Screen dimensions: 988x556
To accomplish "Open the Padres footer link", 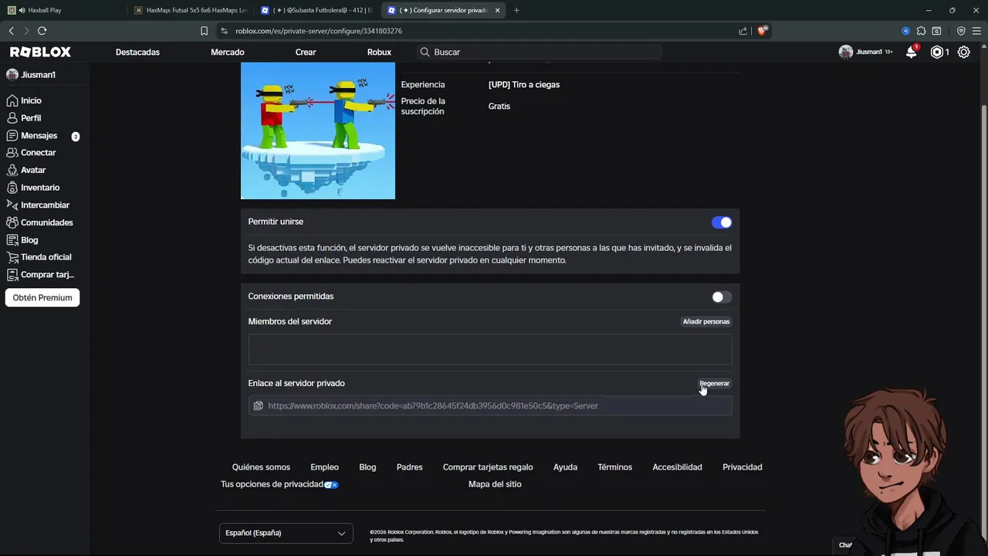I will click(409, 467).
